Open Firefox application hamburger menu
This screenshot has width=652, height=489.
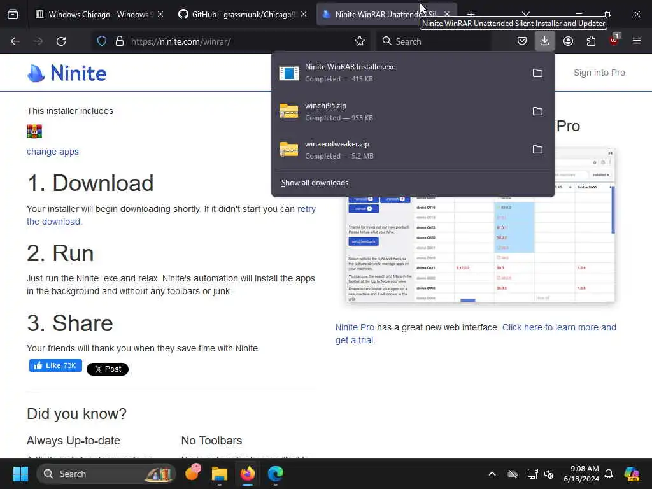point(637,41)
